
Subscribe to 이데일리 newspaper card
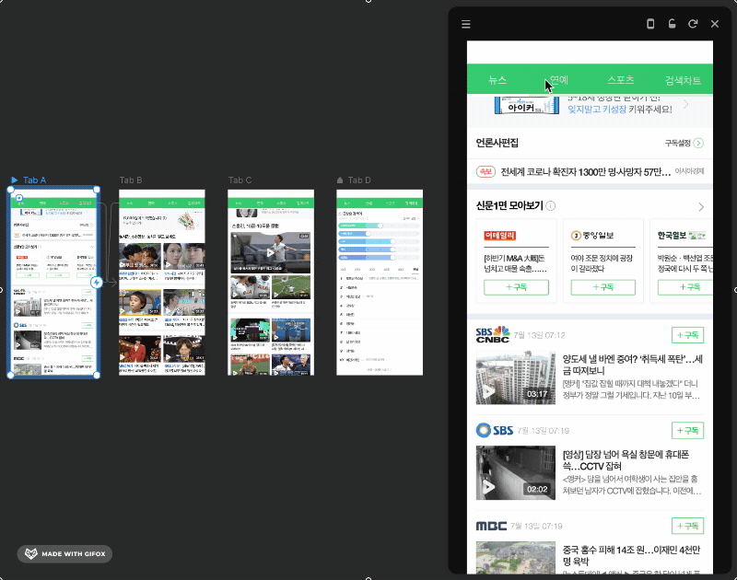(x=516, y=287)
